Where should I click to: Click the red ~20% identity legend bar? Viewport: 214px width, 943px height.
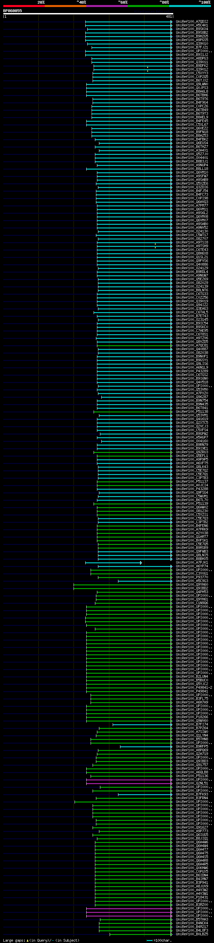point(24,6)
